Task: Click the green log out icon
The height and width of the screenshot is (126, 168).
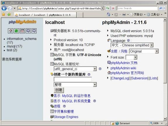Action: coord(16,31)
